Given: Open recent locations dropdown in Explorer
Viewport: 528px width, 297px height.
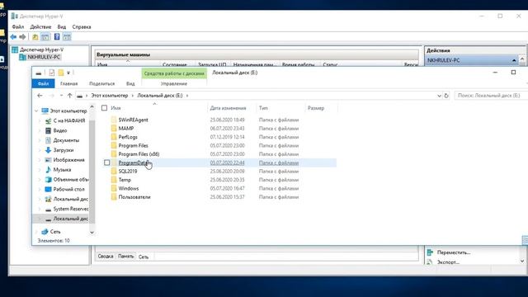Looking at the screenshot, I should 61,96.
